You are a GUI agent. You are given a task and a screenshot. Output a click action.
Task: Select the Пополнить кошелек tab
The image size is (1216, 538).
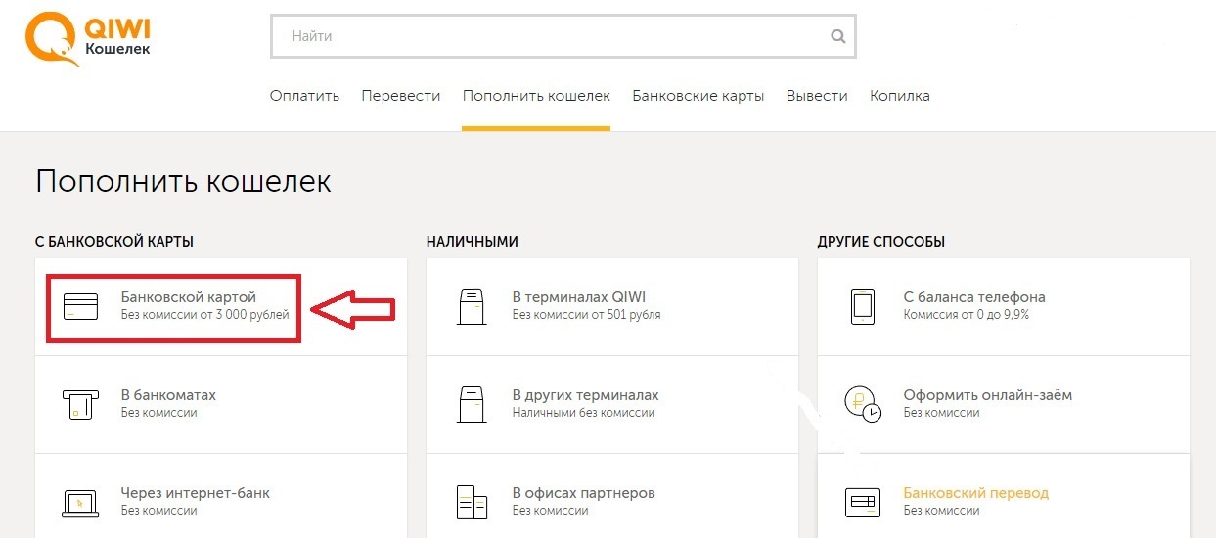point(536,96)
